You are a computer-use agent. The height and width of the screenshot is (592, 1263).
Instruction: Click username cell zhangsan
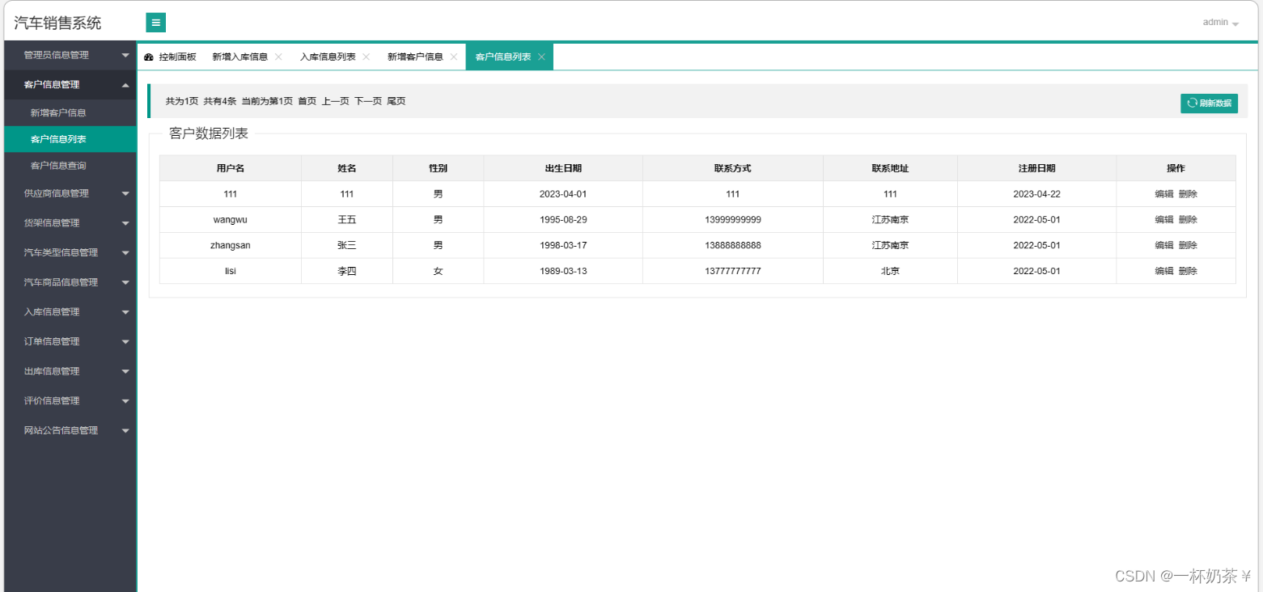[231, 245]
